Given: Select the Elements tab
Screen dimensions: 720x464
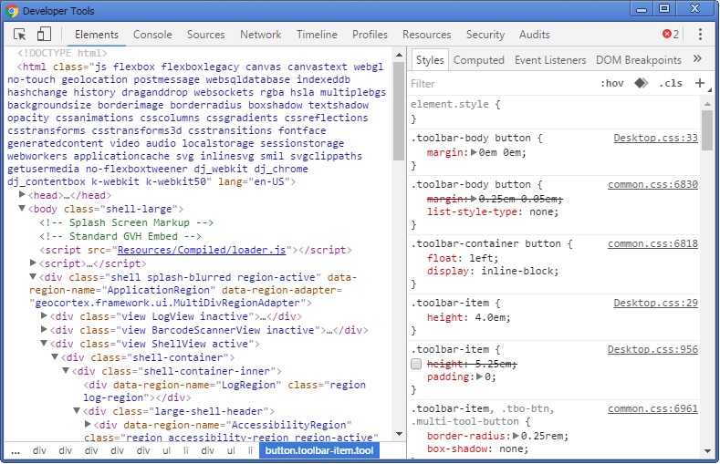Looking at the screenshot, I should coord(97,35).
